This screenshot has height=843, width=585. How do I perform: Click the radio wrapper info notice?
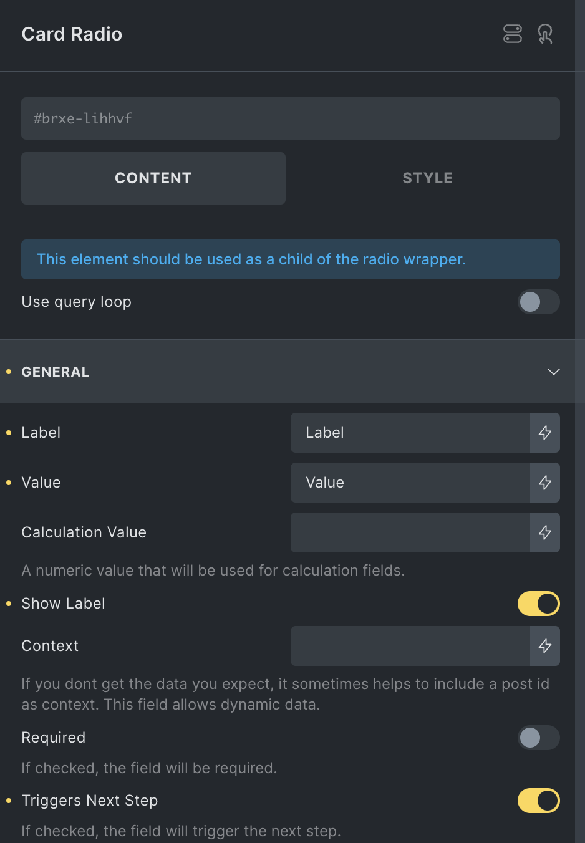(x=291, y=259)
